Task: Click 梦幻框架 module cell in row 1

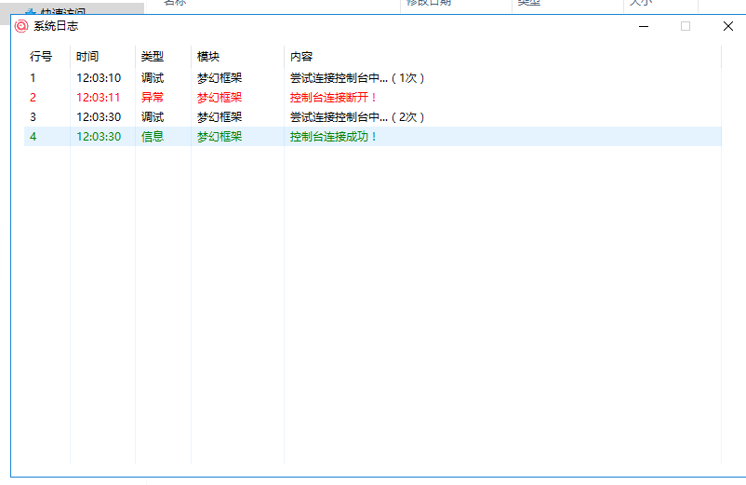Action: (x=220, y=77)
